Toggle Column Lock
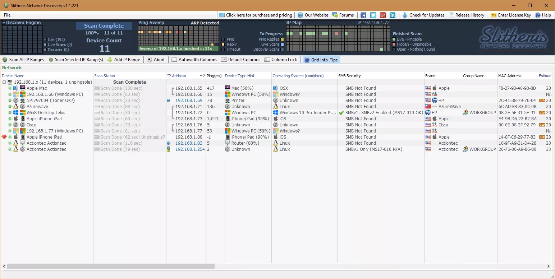Image resolution: width=555 pixels, height=279 pixels. pyautogui.click(x=281, y=60)
